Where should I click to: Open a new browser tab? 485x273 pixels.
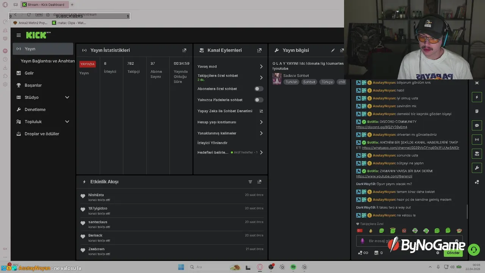point(72,5)
